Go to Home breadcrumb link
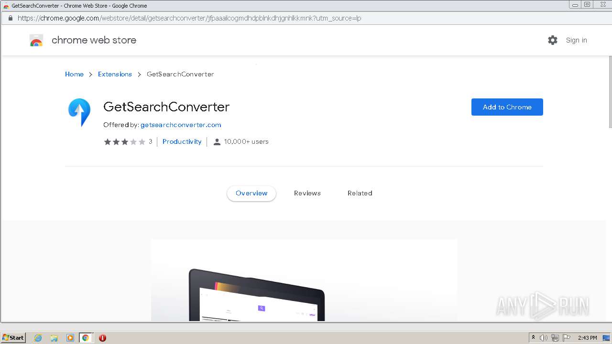The height and width of the screenshot is (344, 612). pyautogui.click(x=74, y=74)
